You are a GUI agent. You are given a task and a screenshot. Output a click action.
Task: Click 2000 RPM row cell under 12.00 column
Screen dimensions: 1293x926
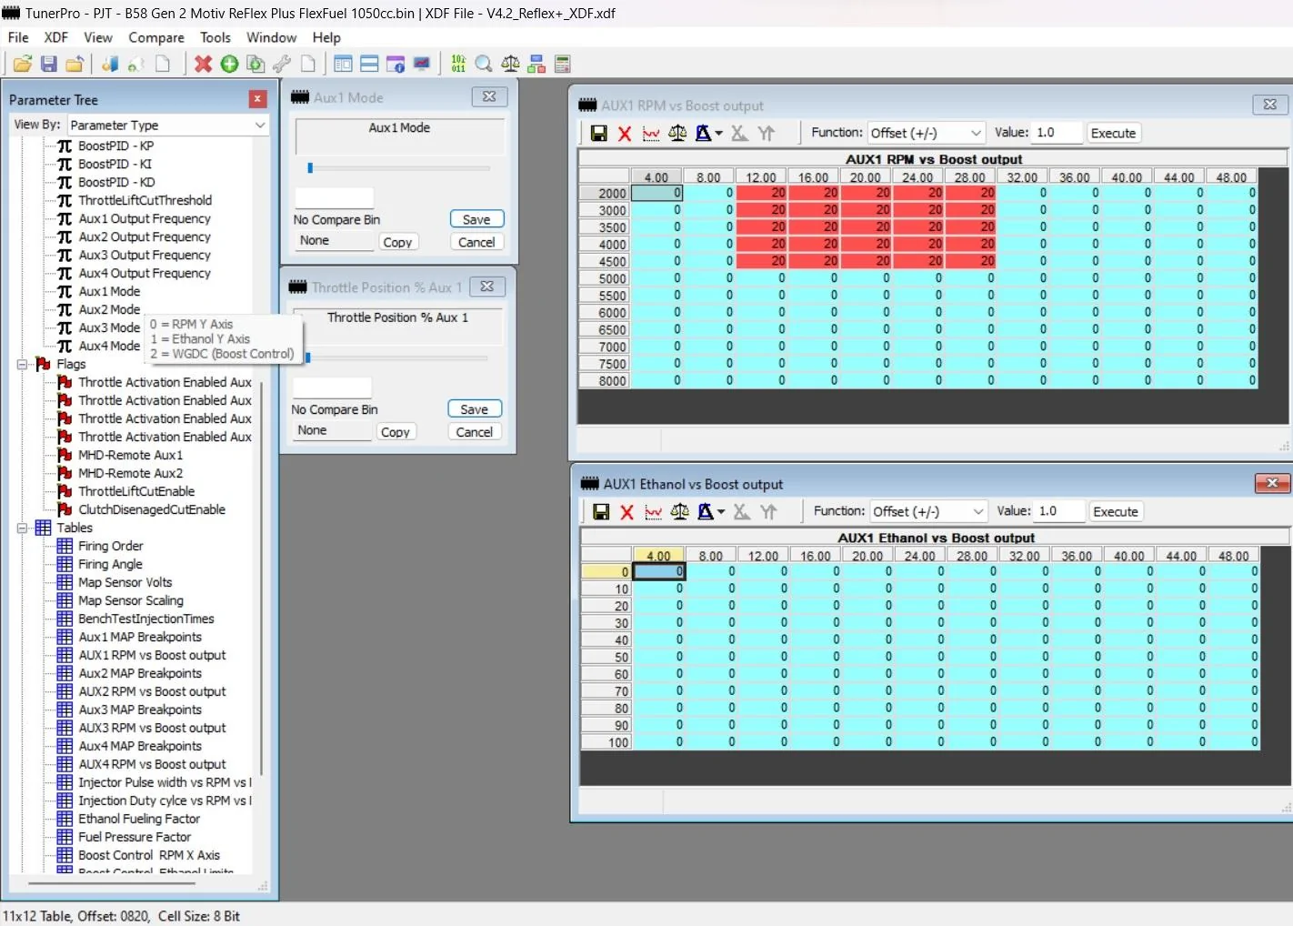pyautogui.click(x=761, y=193)
